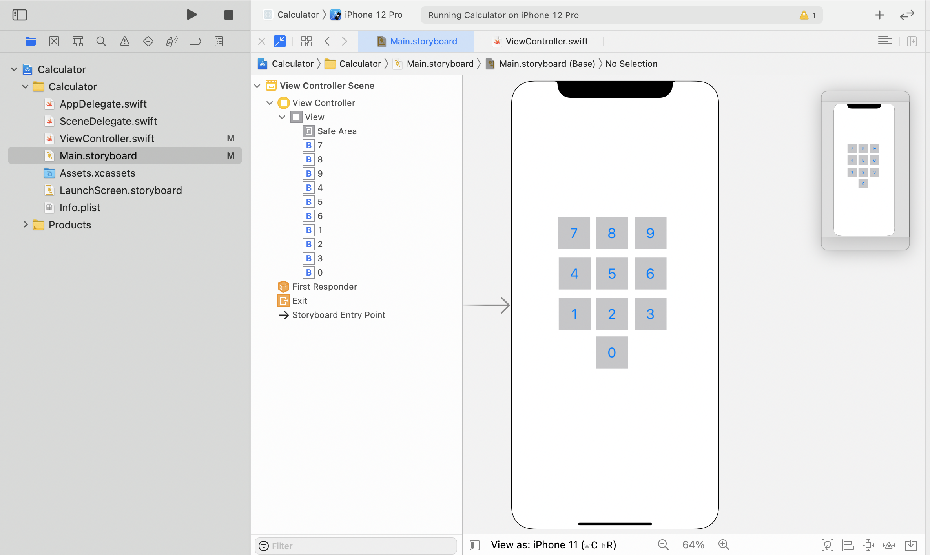Screen dimensions: 930x555
Task: Click the Run play button
Action: [x=191, y=15]
